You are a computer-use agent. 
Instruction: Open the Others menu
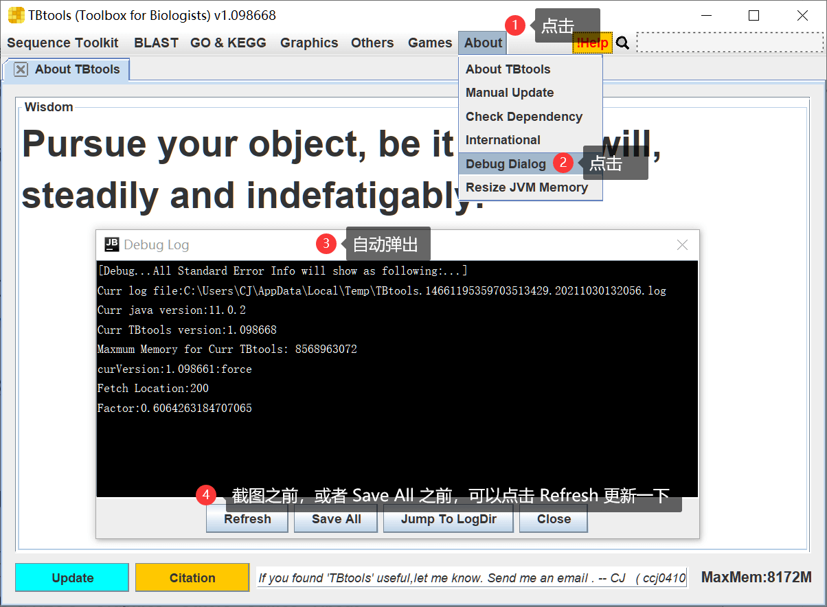click(372, 43)
